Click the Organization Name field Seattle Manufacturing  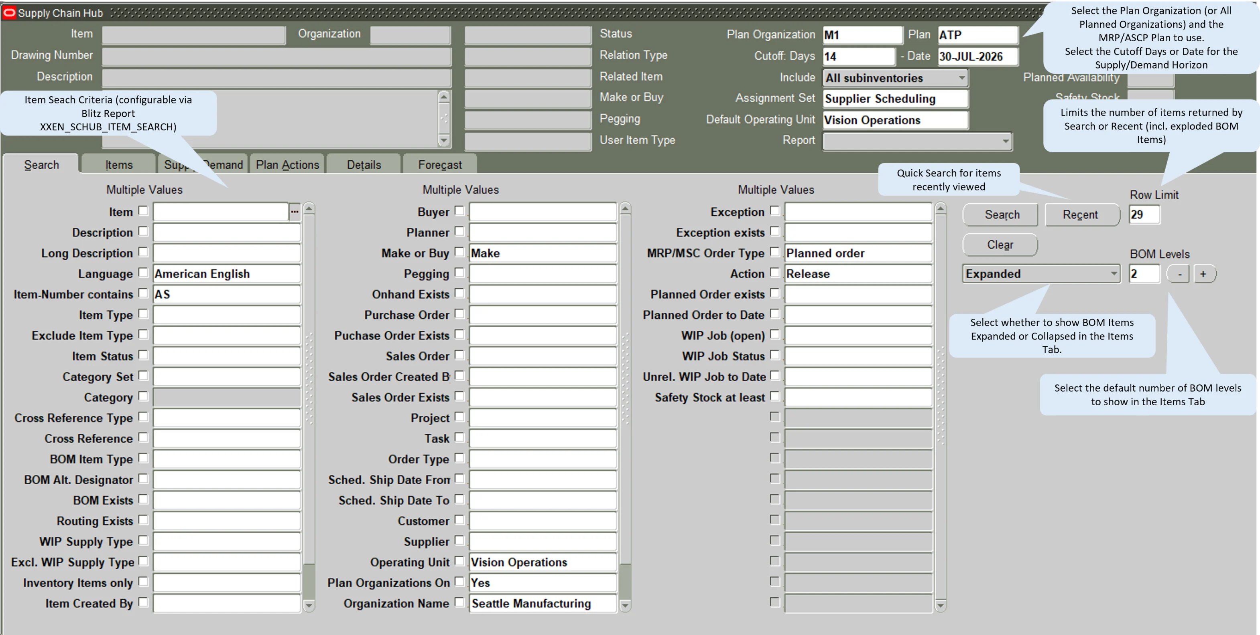543,603
